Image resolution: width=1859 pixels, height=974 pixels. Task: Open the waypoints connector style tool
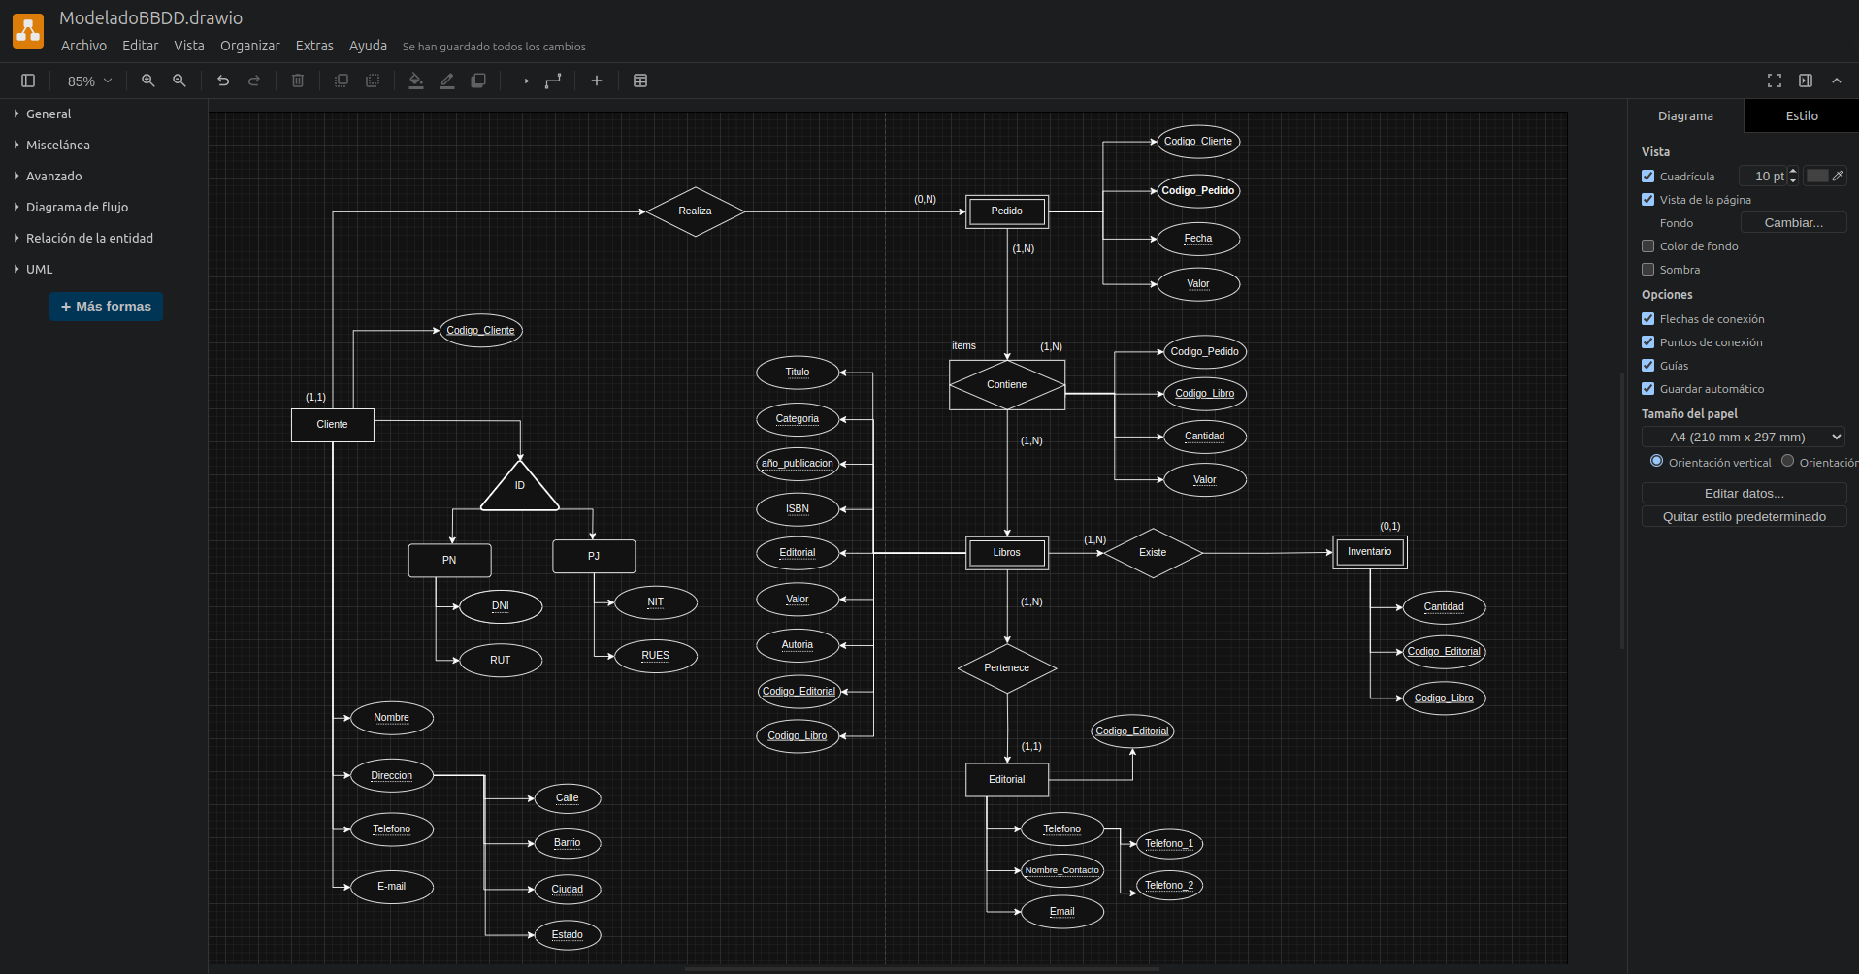[x=553, y=81]
